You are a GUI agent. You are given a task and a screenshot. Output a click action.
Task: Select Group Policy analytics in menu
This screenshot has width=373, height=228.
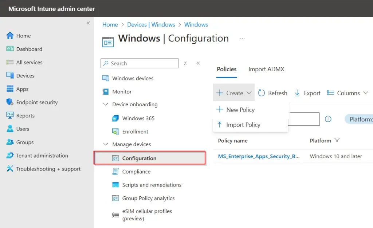(x=148, y=198)
